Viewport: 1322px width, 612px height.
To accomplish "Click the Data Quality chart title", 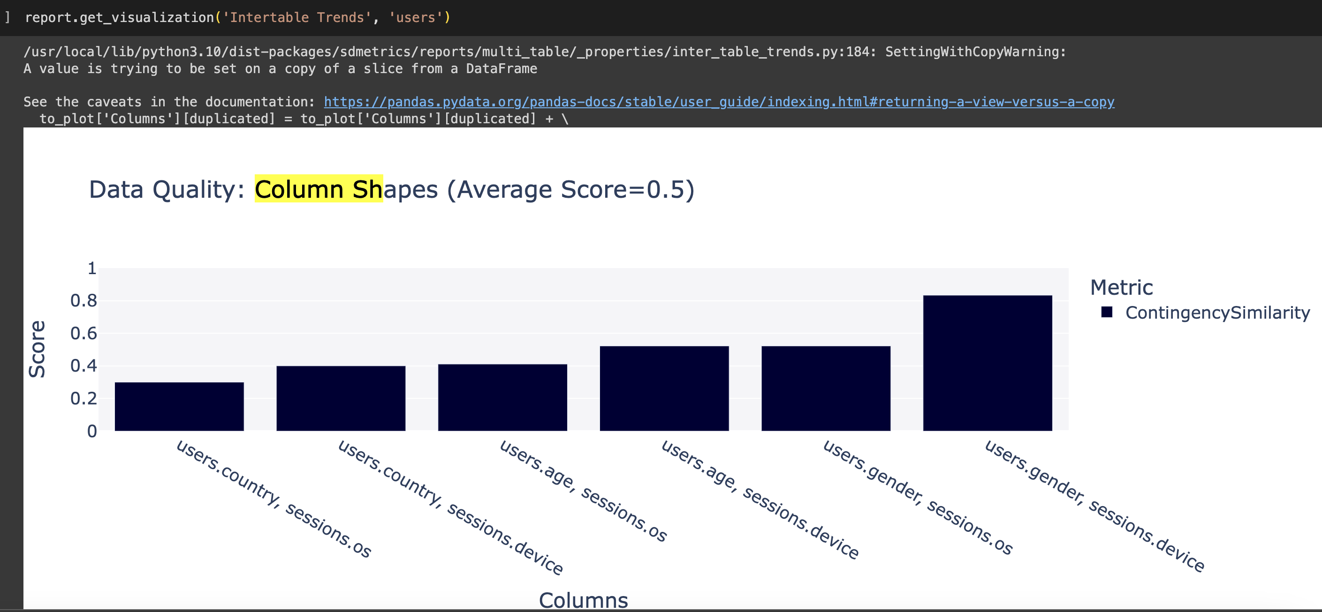I will 390,189.
